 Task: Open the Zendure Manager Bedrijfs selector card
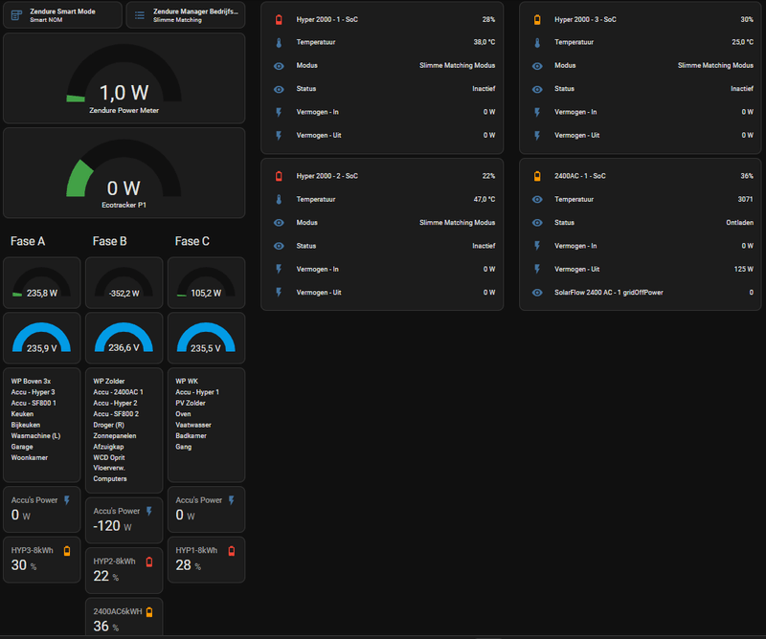(186, 15)
